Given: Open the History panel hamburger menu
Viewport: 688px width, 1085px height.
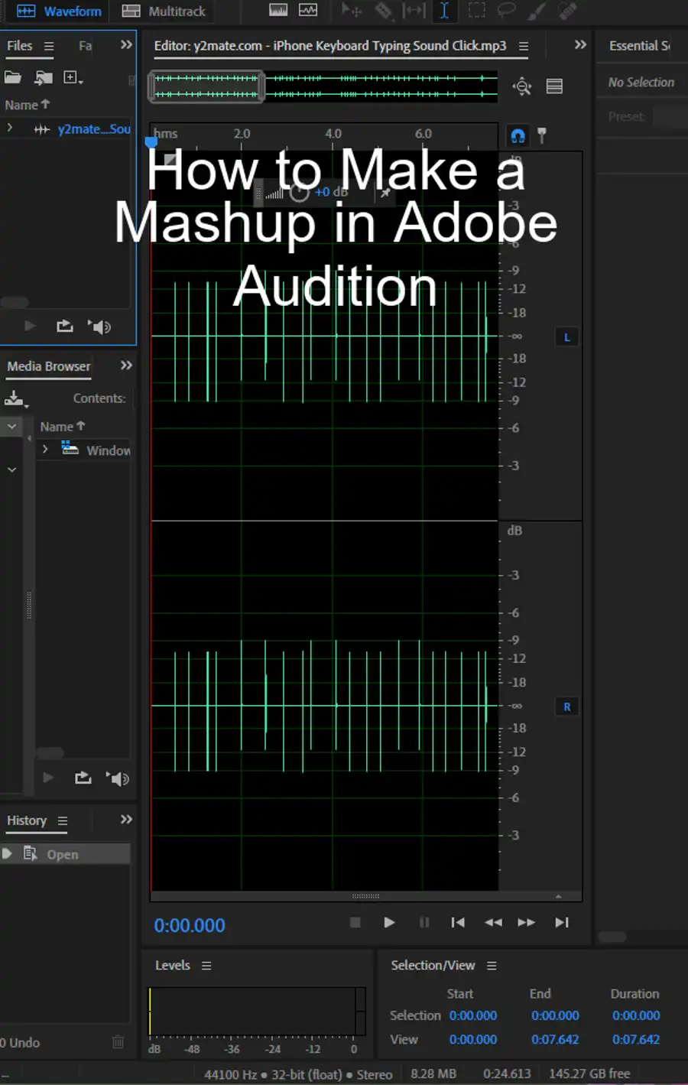Looking at the screenshot, I should 63,820.
